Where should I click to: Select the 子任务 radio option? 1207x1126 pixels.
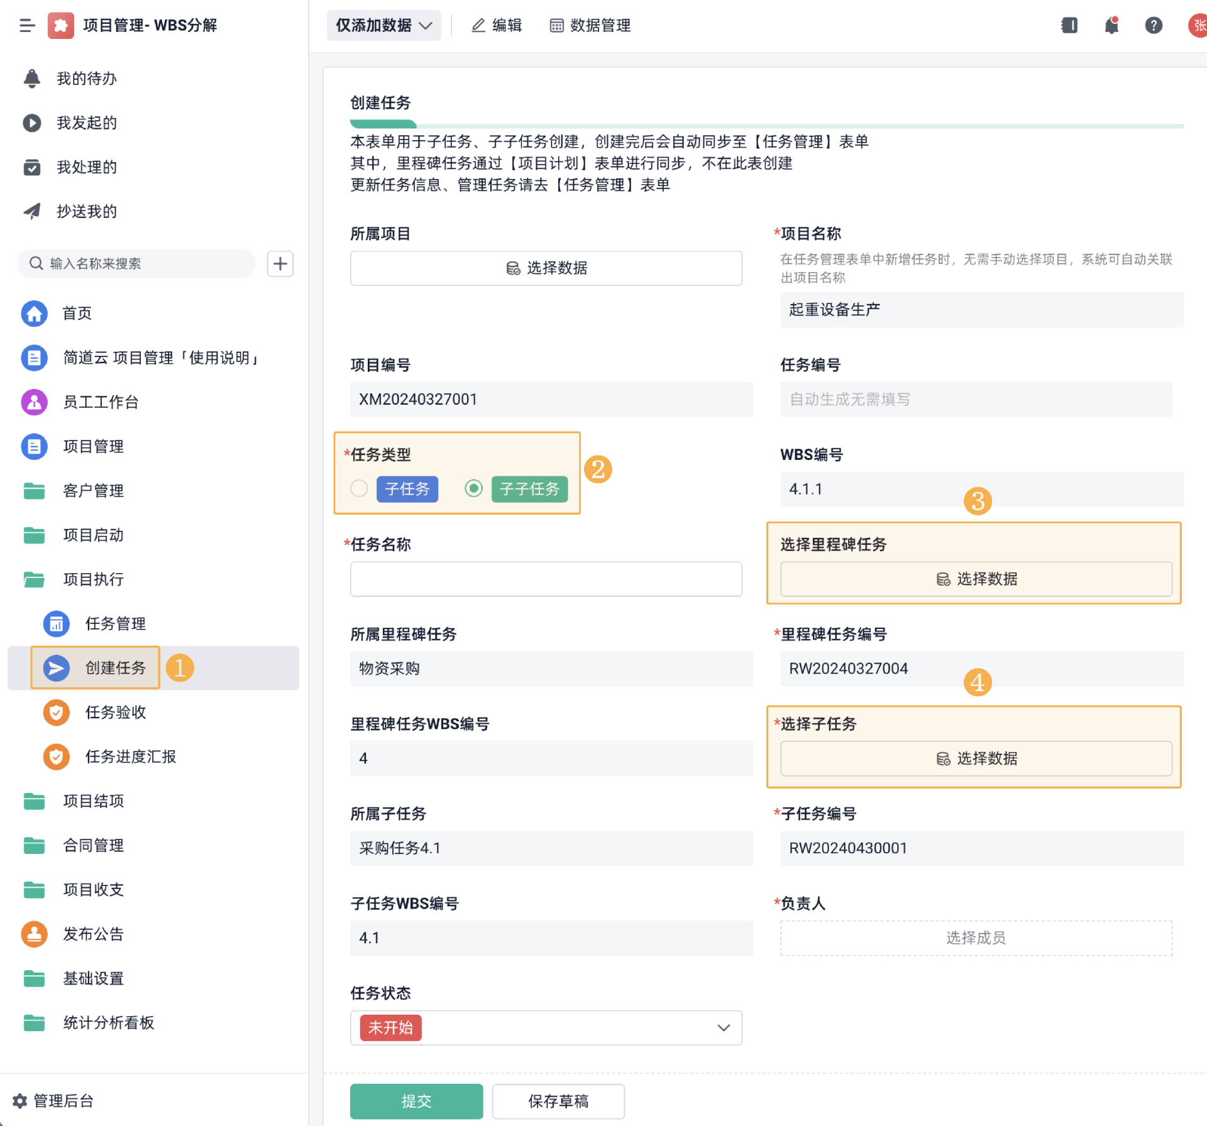(x=359, y=489)
